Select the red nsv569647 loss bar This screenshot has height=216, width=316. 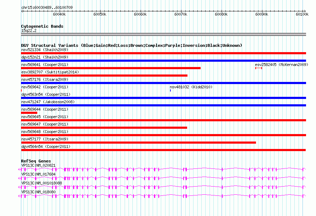[104, 128]
